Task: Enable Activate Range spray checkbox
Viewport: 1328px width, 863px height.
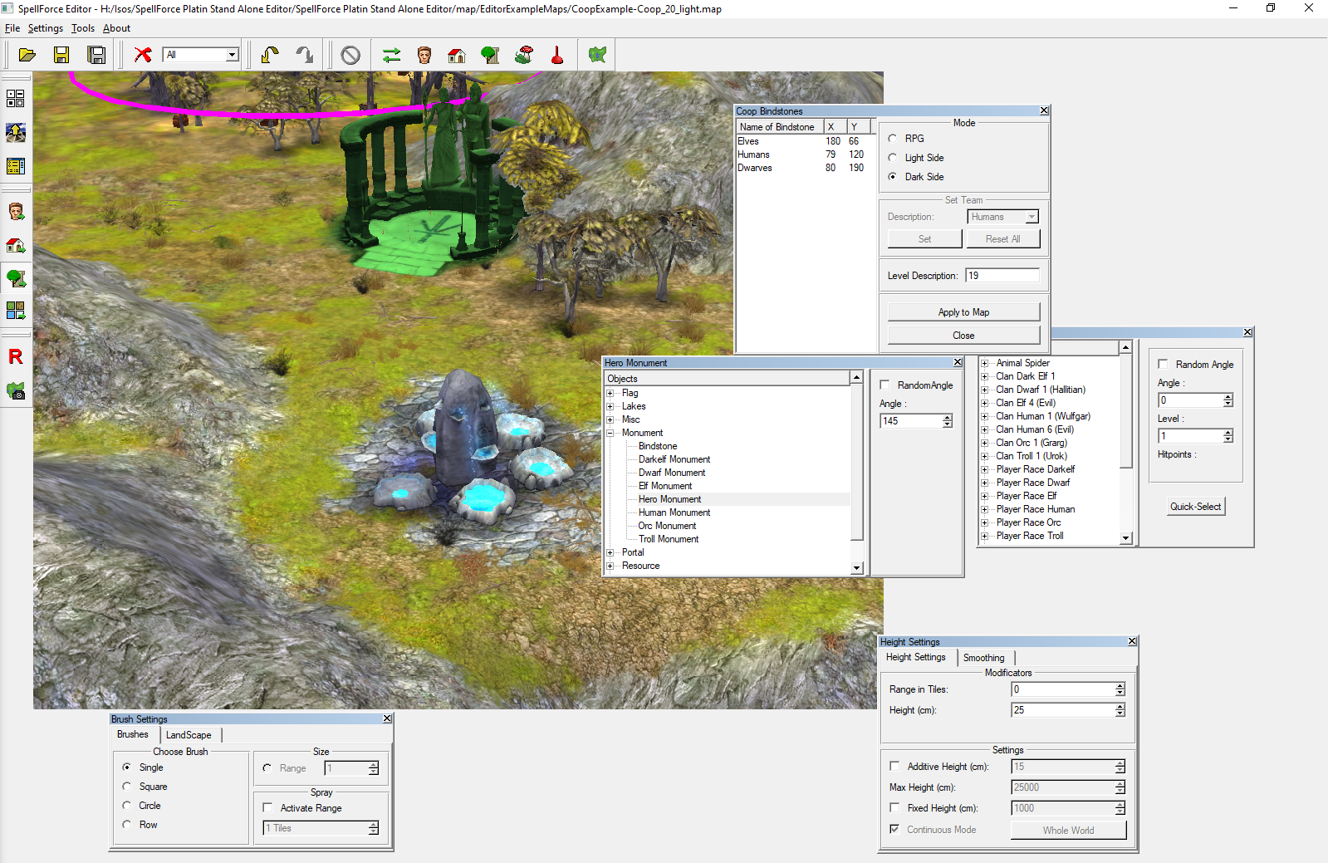Action: pyautogui.click(x=267, y=807)
